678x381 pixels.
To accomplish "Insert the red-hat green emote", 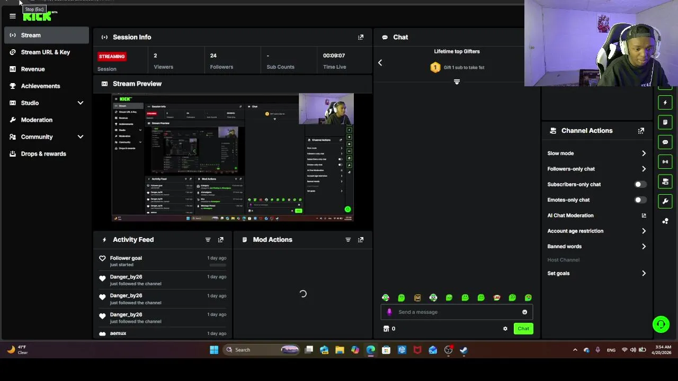I will pos(497,298).
